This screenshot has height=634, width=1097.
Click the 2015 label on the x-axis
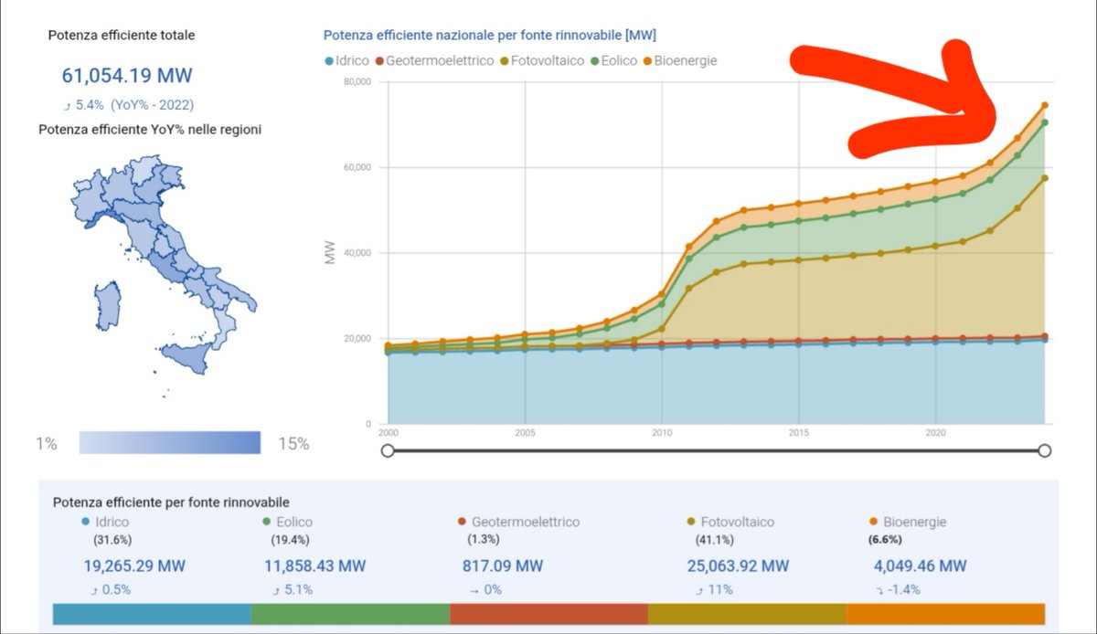(799, 432)
